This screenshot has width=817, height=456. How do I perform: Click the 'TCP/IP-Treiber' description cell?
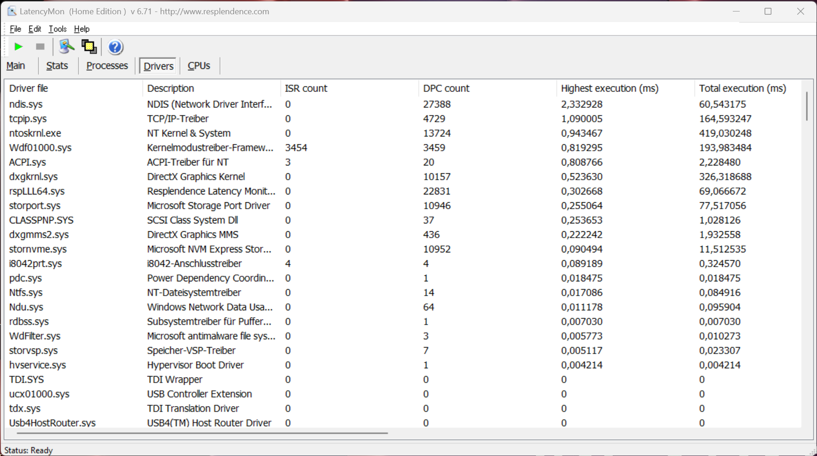click(x=178, y=119)
